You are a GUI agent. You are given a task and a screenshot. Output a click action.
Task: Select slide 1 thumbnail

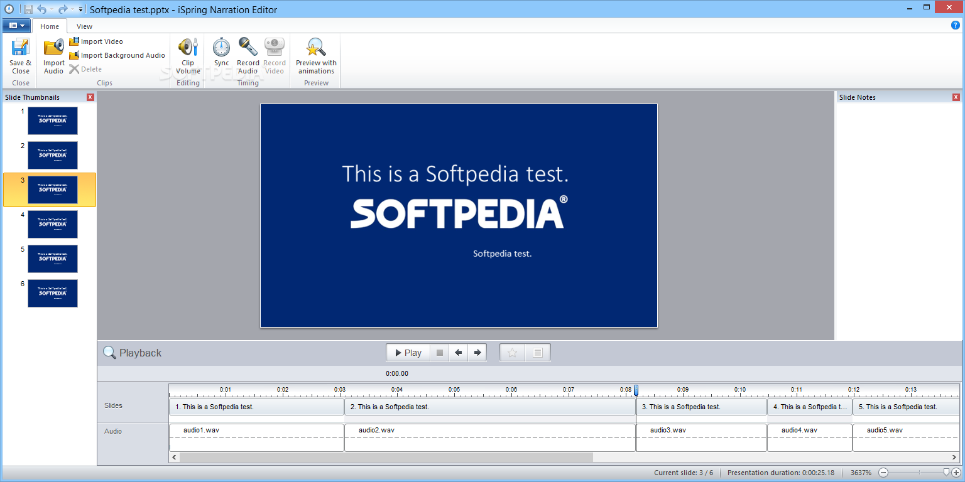point(53,120)
